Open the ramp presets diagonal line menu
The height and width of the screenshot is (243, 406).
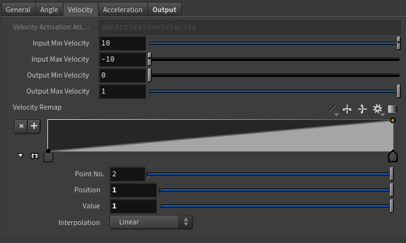[x=332, y=109]
